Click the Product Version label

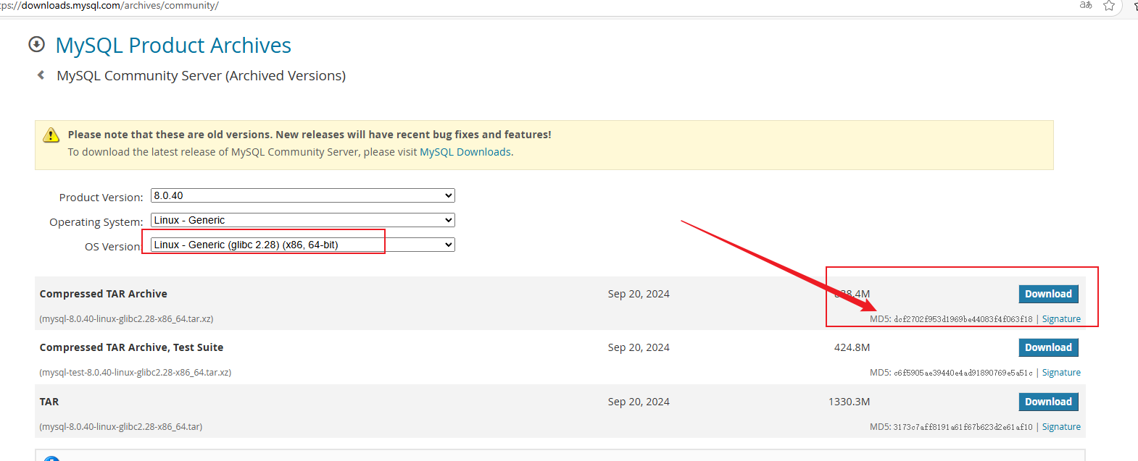click(x=101, y=198)
